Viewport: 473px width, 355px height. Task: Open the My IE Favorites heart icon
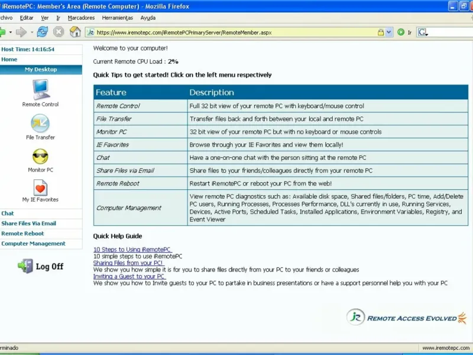pos(40,188)
